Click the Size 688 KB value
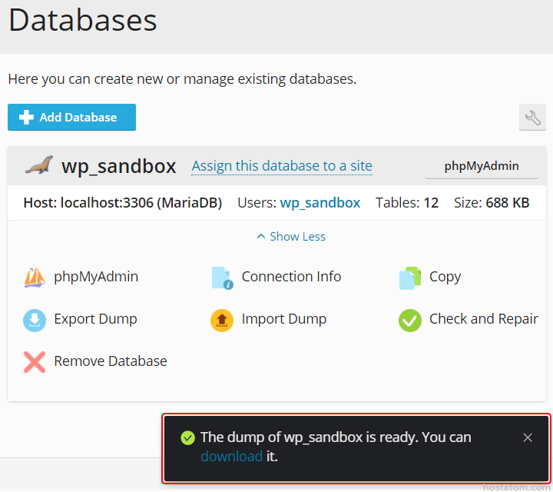This screenshot has height=492, width=553. coord(507,203)
